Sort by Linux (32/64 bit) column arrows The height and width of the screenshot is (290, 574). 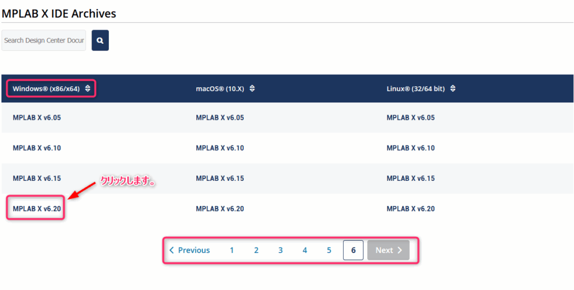(453, 88)
